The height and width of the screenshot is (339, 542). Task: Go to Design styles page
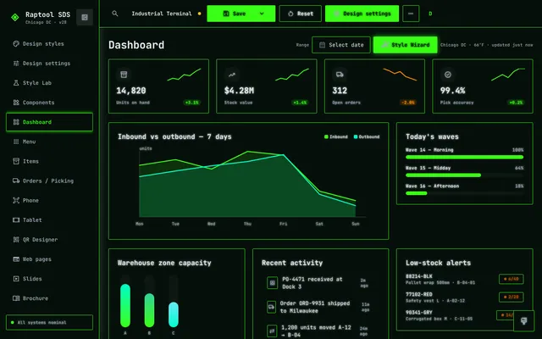(49, 43)
